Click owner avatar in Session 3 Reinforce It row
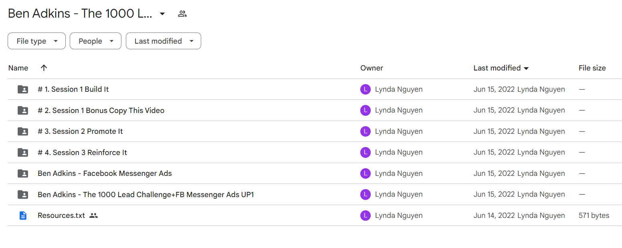This screenshot has height=248, width=622. click(366, 152)
